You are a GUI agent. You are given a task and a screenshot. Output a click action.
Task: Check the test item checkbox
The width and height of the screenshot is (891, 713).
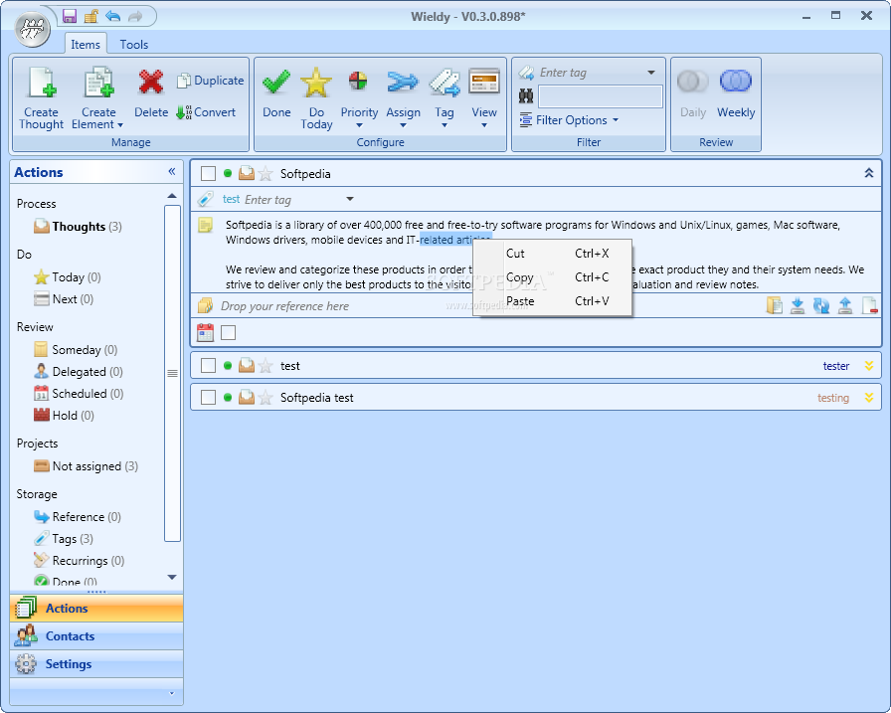click(208, 365)
